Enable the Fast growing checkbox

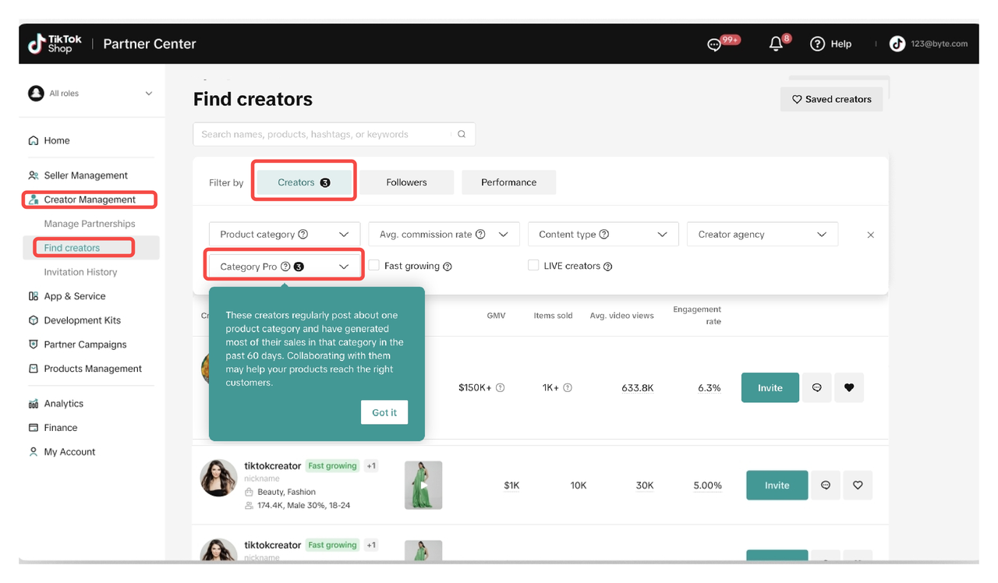coord(374,266)
